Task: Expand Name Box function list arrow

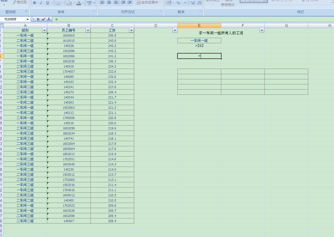Action: tap(27, 19)
